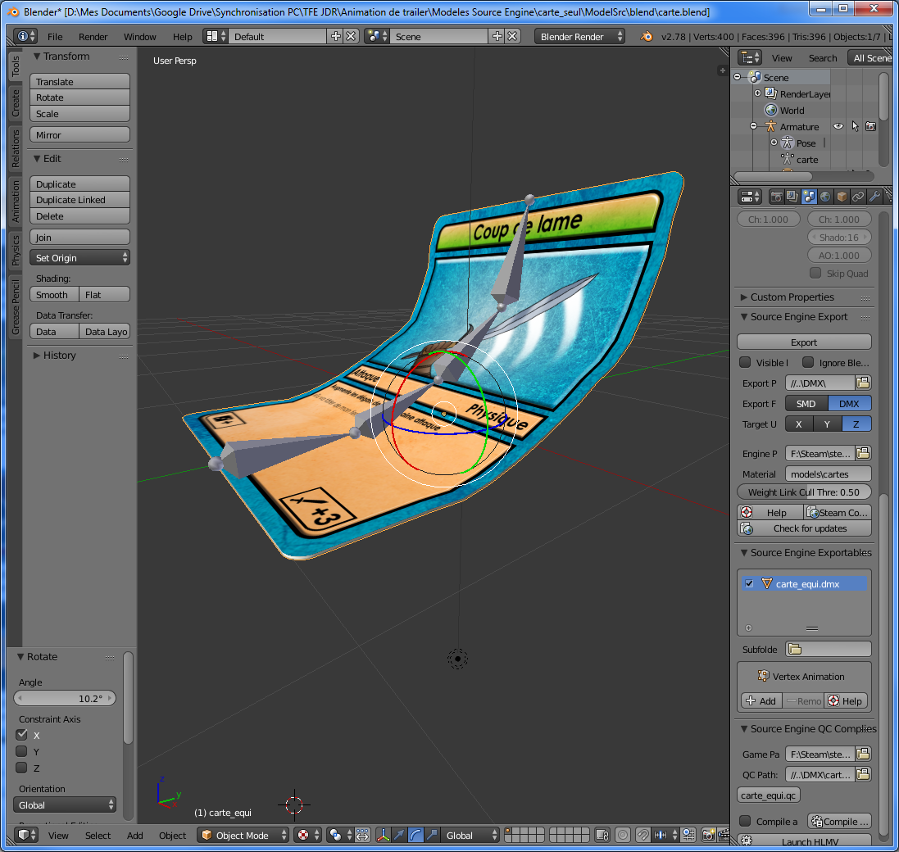Image resolution: width=899 pixels, height=852 pixels.
Task: Expand the RenderLayers tree node
Action: point(758,93)
